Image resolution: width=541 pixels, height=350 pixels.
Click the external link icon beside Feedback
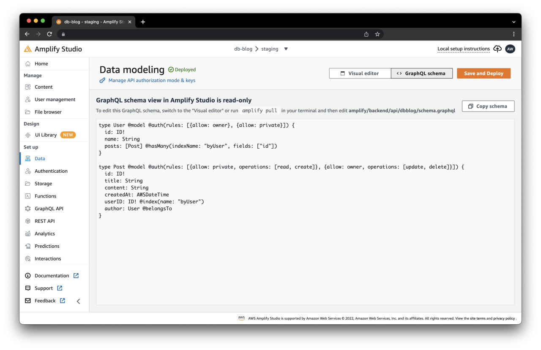click(63, 301)
